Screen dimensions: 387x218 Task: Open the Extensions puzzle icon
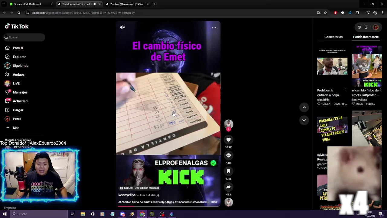click(357, 13)
